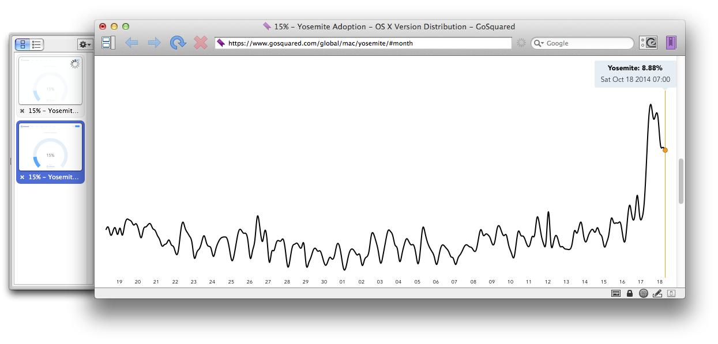718x344 pixels.
Task: Go forward with the right arrow
Action: point(154,43)
